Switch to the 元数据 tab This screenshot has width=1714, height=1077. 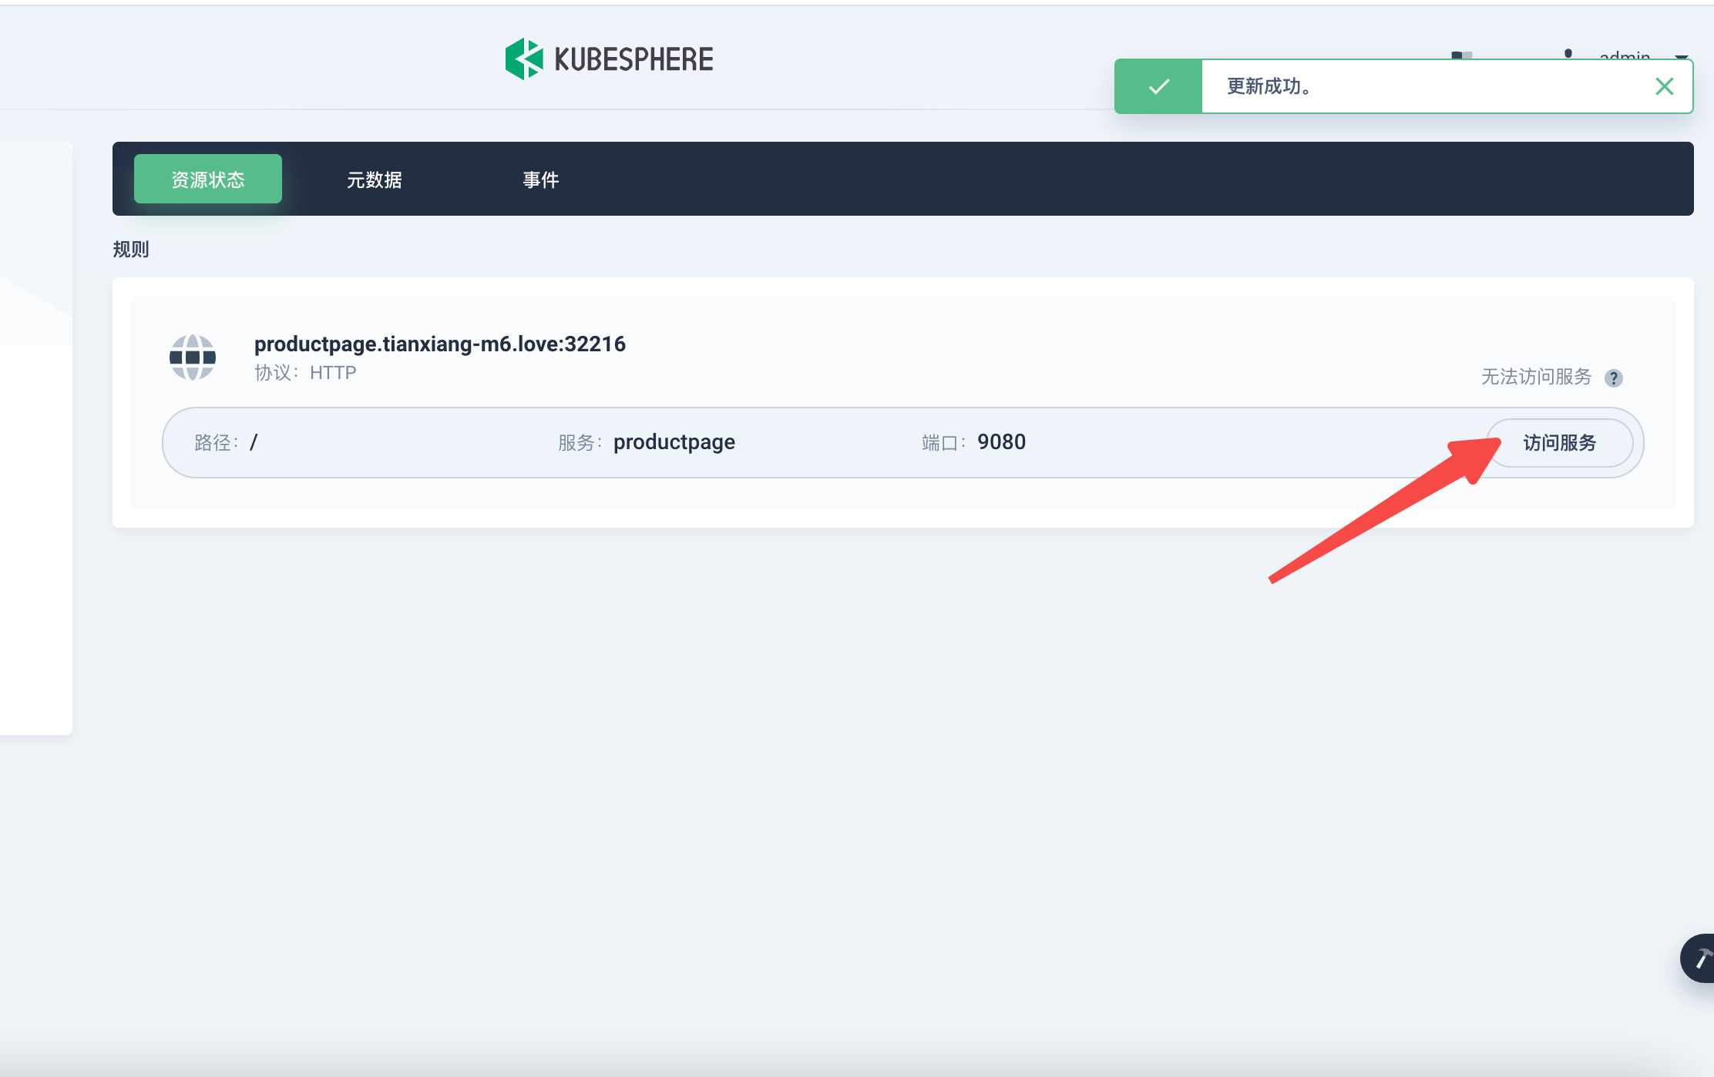coord(375,179)
